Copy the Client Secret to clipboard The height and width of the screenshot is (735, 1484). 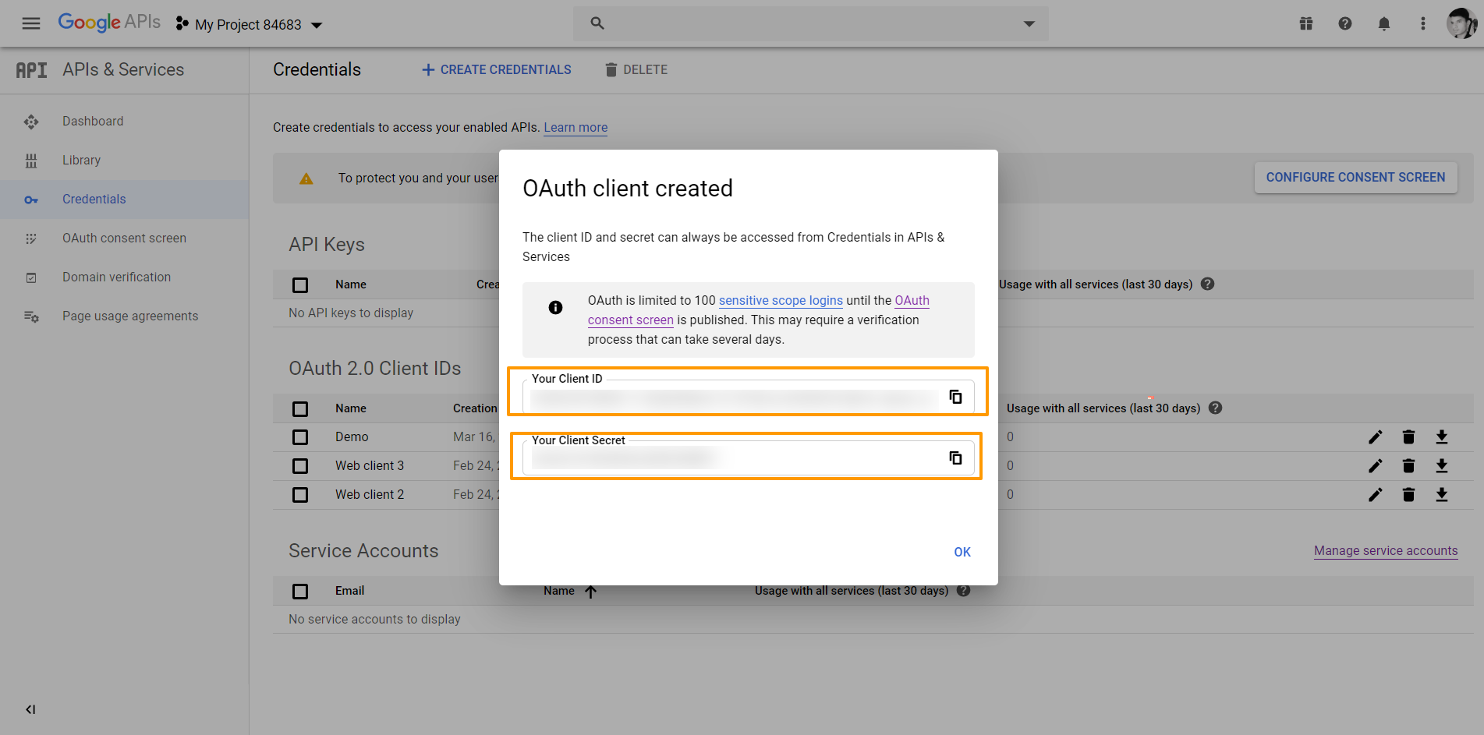point(955,458)
